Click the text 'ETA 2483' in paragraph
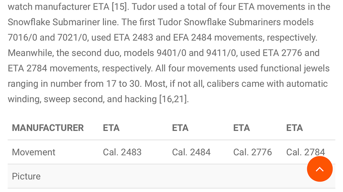343x192 pixels. coord(133,38)
